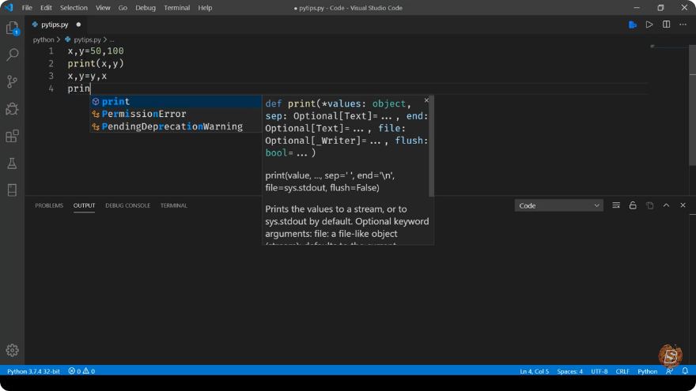This screenshot has width=696, height=391.
Task: Open the Search view icon
Action: click(x=12, y=55)
